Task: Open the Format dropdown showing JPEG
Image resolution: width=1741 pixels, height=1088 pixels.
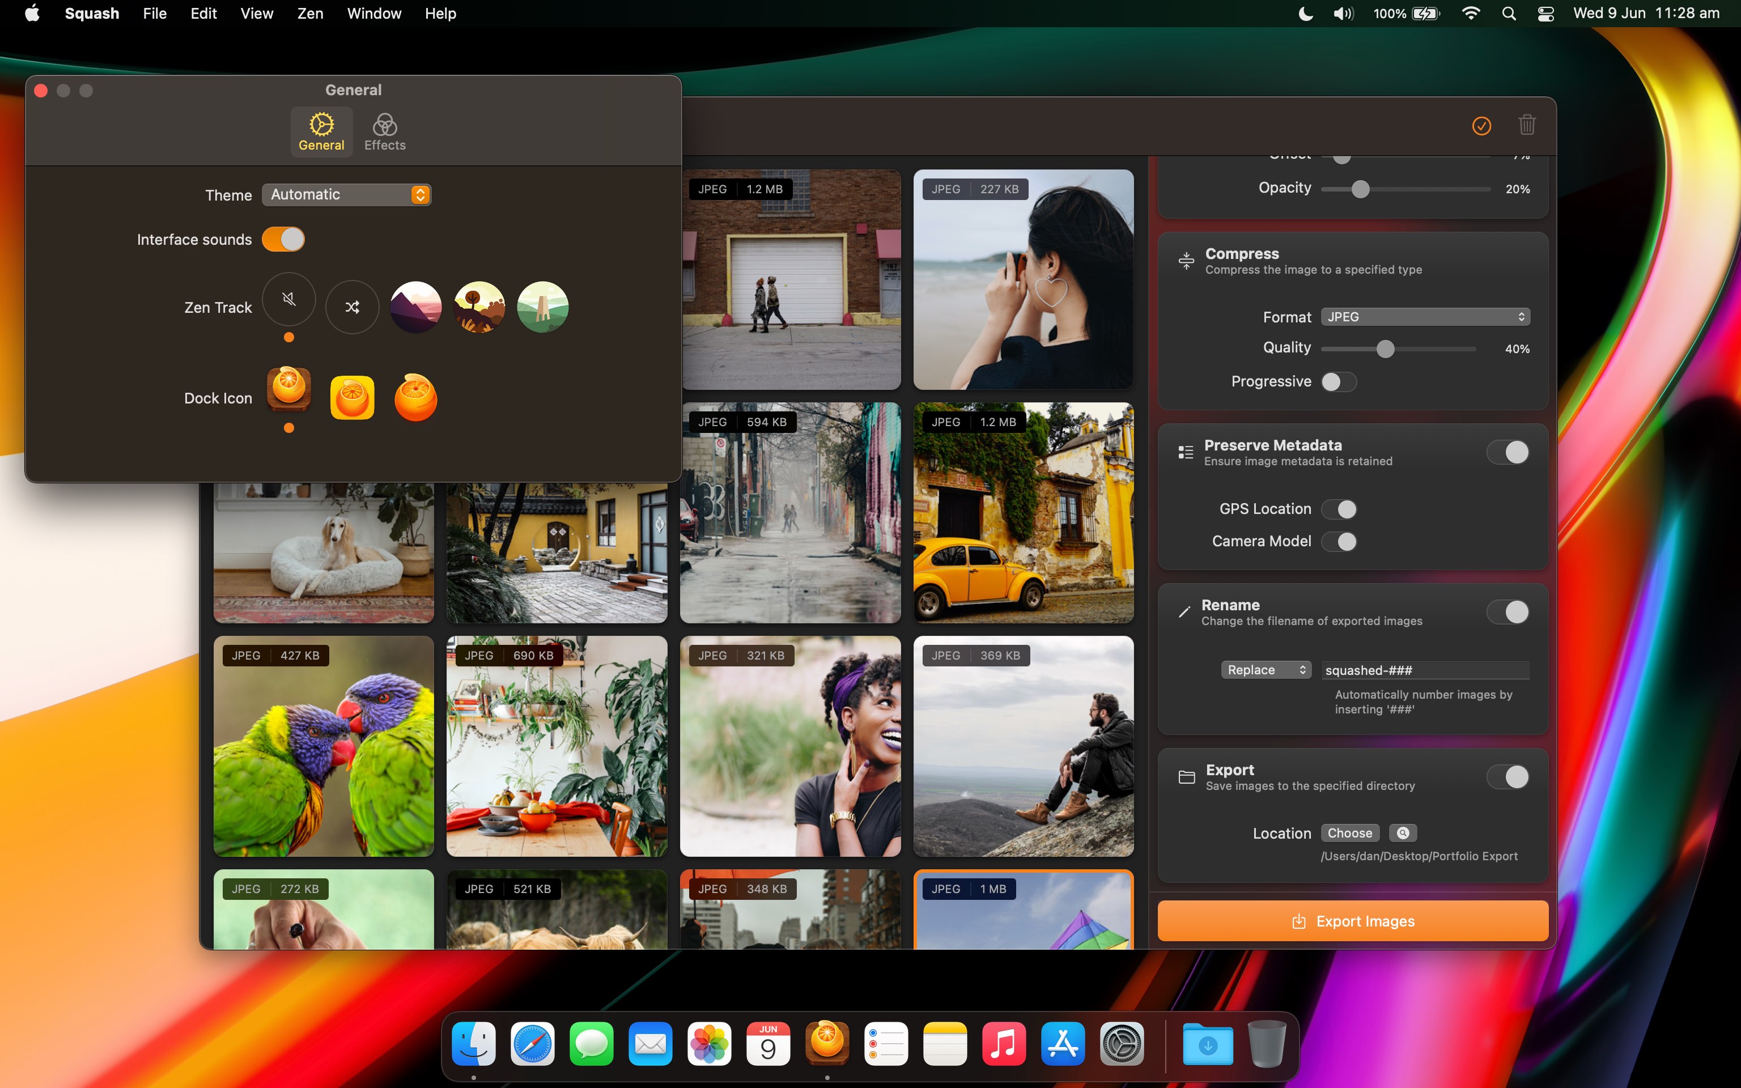Action: [x=1425, y=317]
